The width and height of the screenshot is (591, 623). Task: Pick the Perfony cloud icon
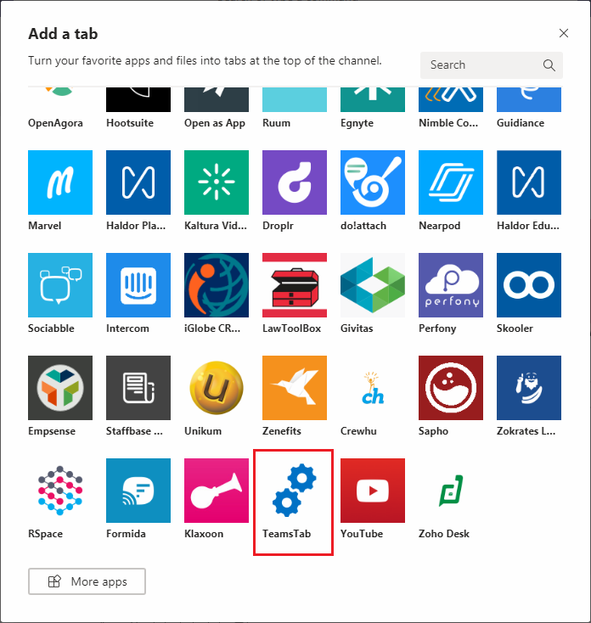[451, 285]
